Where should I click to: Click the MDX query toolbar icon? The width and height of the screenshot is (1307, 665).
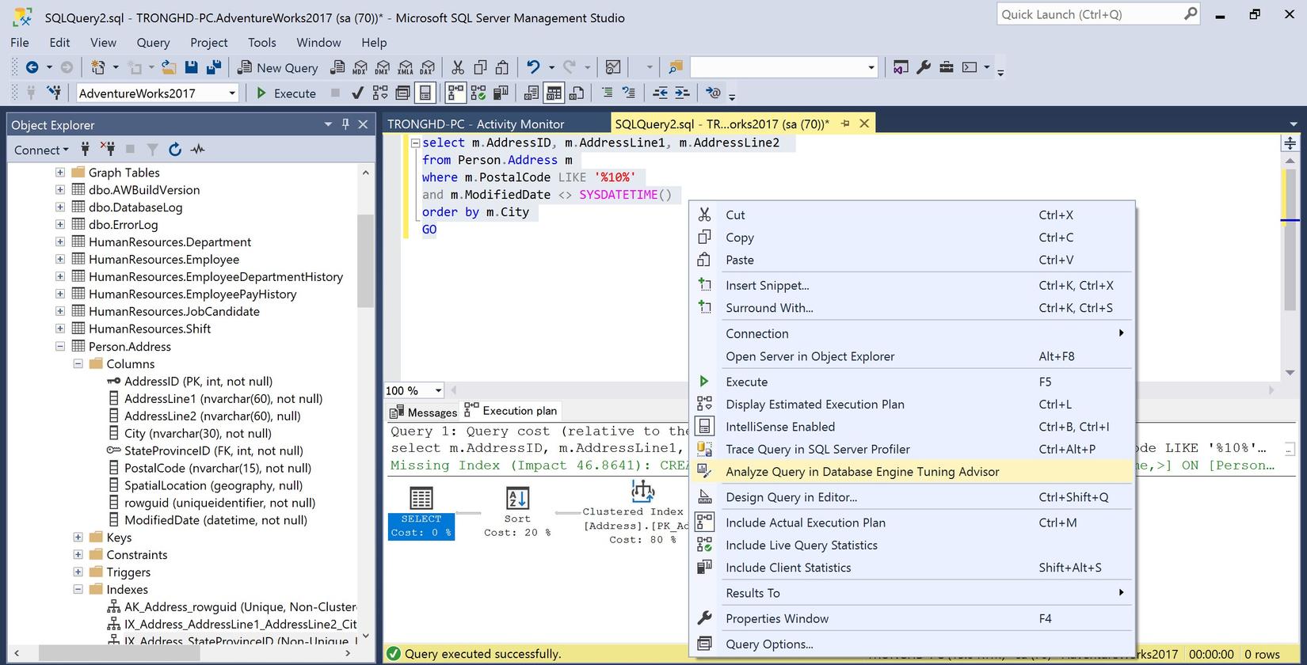coord(360,68)
